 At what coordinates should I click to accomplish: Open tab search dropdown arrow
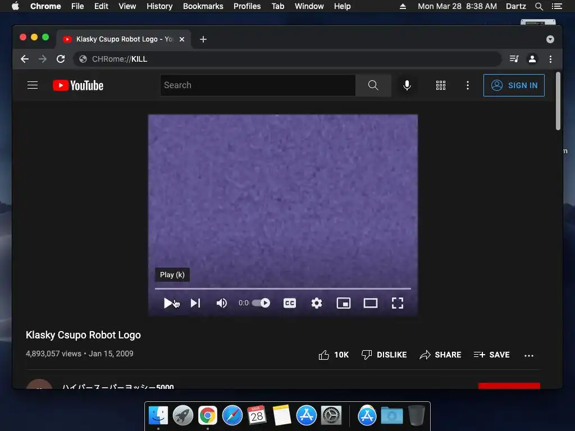point(550,39)
